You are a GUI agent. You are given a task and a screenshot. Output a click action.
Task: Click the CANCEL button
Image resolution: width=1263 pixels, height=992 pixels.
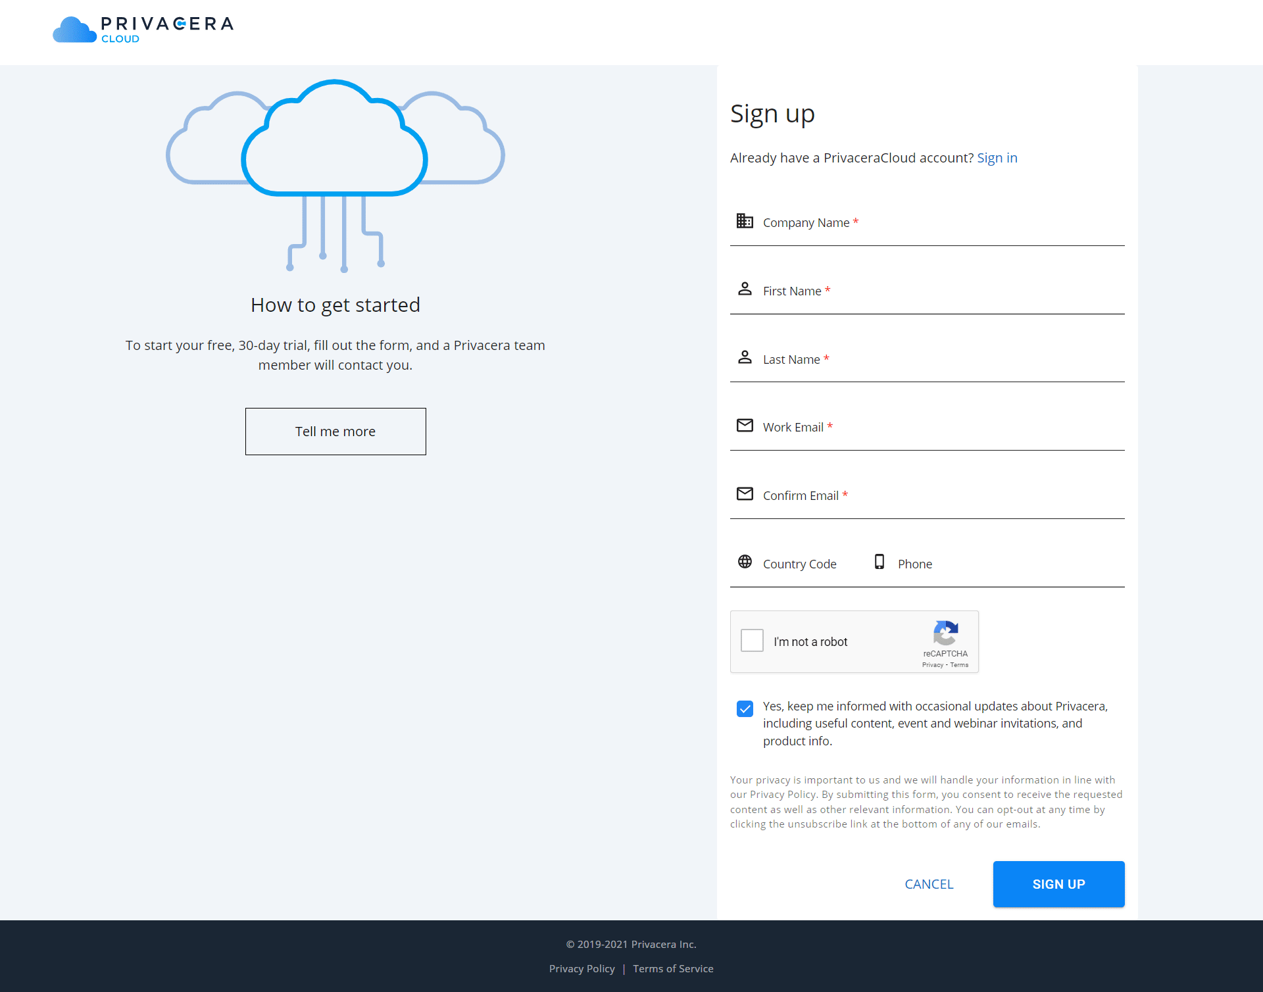tap(929, 884)
